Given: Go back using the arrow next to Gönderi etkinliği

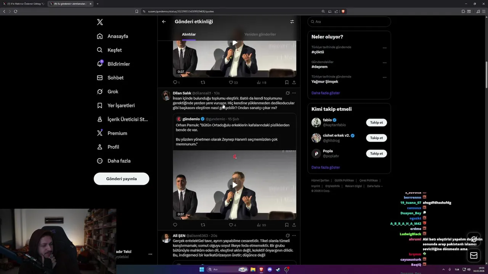Looking at the screenshot, I should [164, 22].
